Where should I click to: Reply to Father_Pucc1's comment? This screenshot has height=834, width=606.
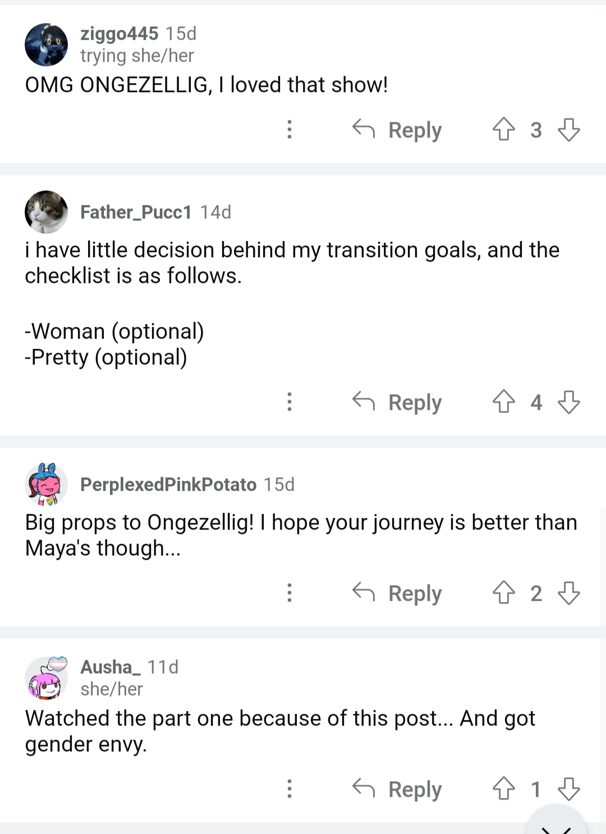397,402
